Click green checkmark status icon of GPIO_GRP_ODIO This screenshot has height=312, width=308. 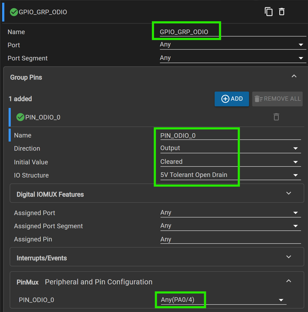[x=14, y=12]
